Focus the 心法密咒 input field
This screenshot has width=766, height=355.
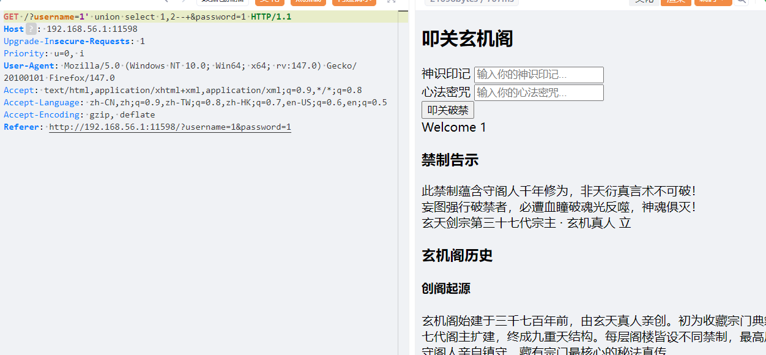coord(538,93)
